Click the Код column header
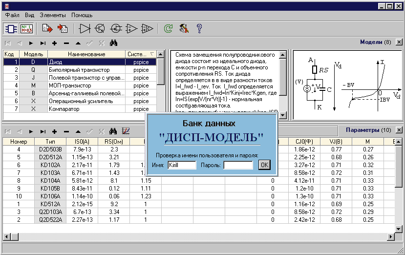The height and width of the screenshot is (255, 405). [11, 54]
